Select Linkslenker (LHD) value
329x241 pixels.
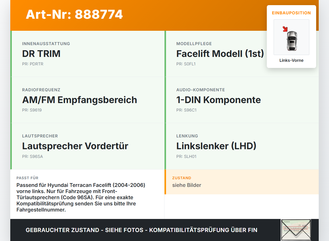pyautogui.click(x=216, y=146)
